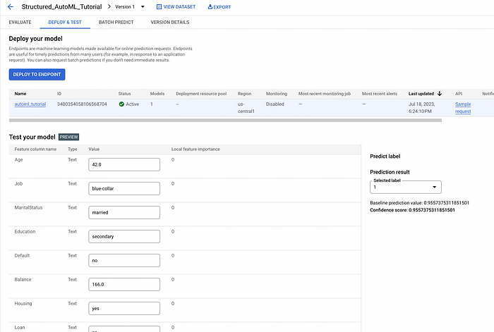Click the MaritalStatus value input field
The width and height of the screenshot is (494, 332).
click(124, 212)
